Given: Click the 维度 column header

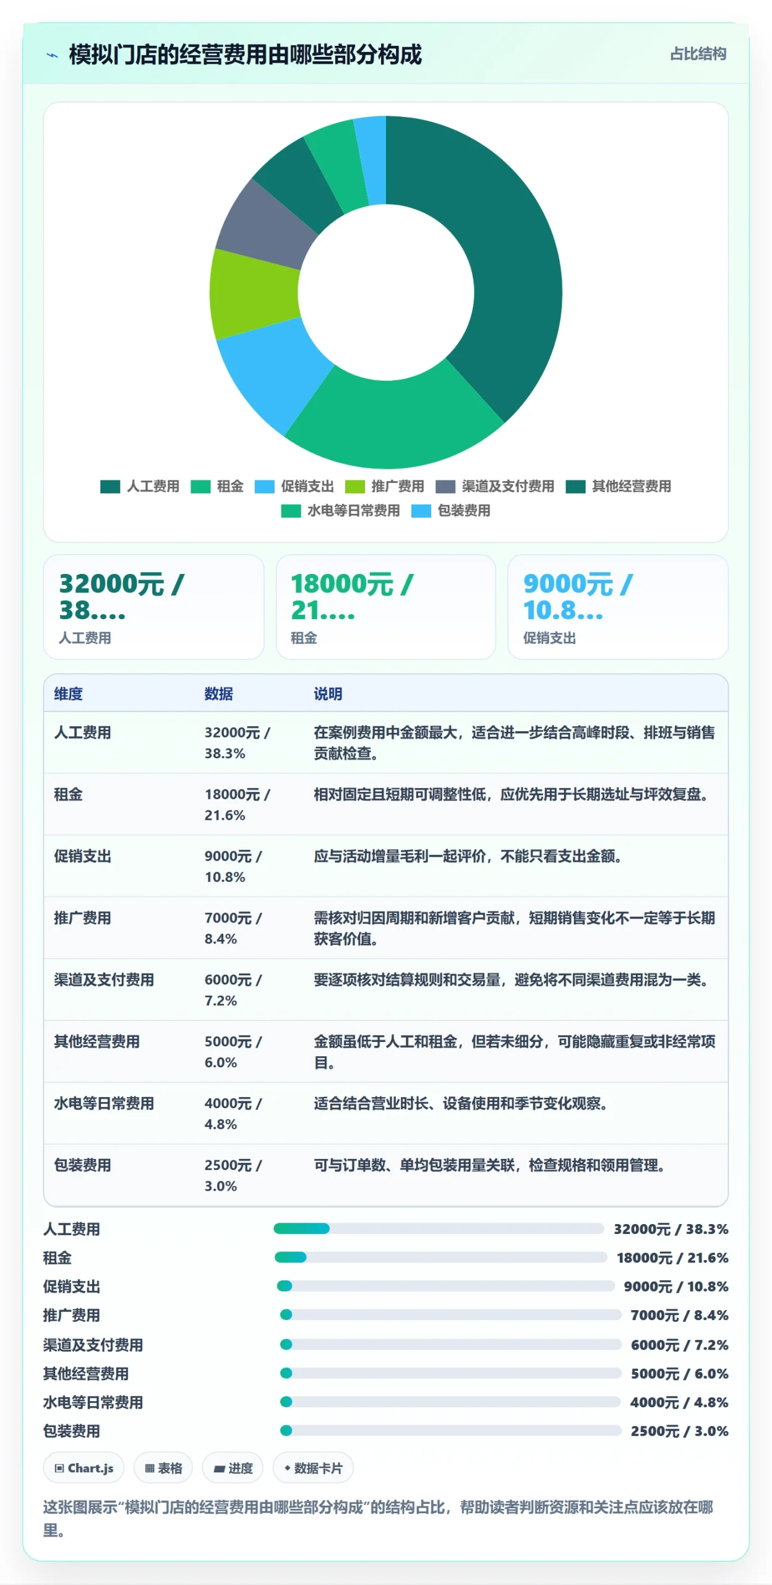Looking at the screenshot, I should (68, 693).
